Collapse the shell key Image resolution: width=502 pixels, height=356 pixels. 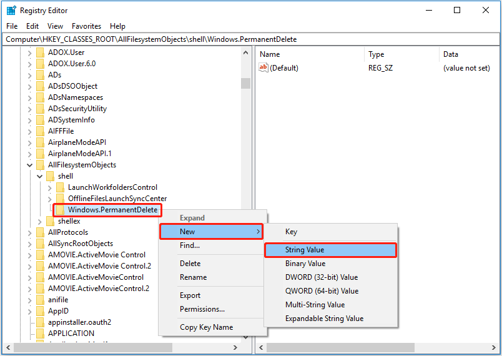(x=40, y=176)
